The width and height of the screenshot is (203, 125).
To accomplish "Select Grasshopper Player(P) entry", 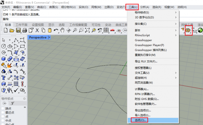I will click(x=153, y=45).
